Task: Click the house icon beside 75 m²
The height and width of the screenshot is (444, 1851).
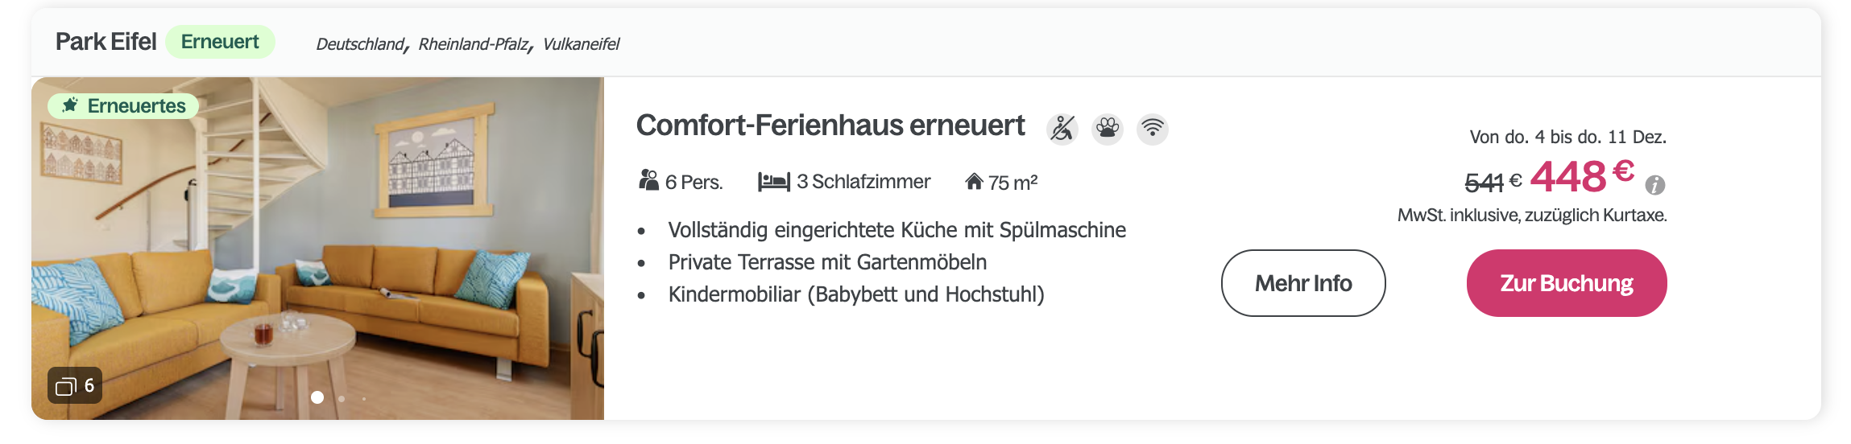Action: coord(974,182)
